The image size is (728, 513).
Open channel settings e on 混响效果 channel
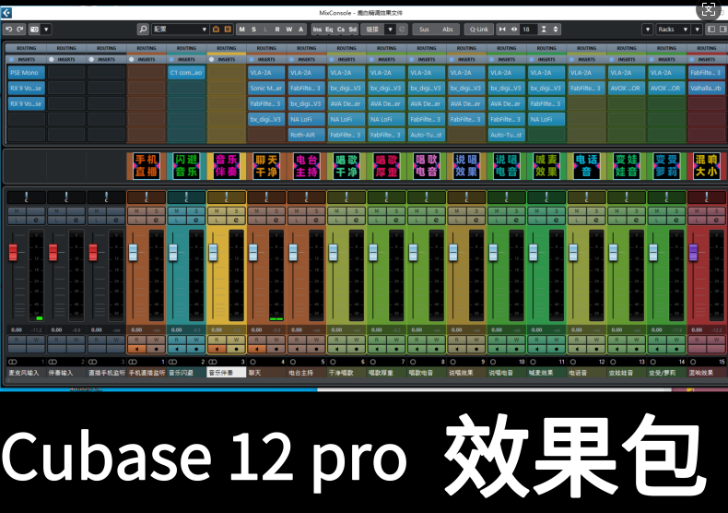[x=716, y=221]
